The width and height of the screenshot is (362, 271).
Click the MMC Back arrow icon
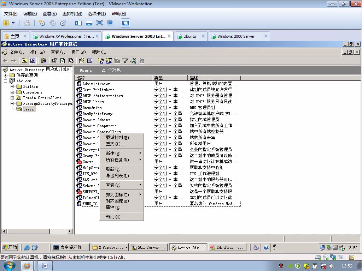[6, 61]
